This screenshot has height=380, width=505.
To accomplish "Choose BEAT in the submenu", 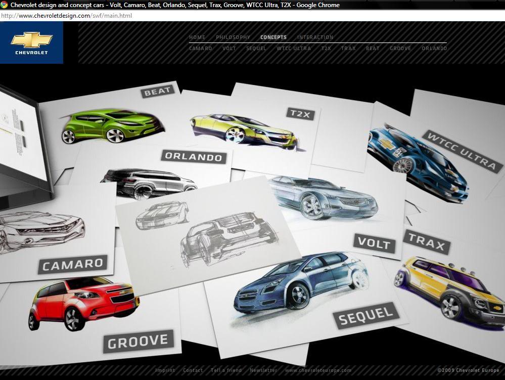I will click(x=373, y=49).
